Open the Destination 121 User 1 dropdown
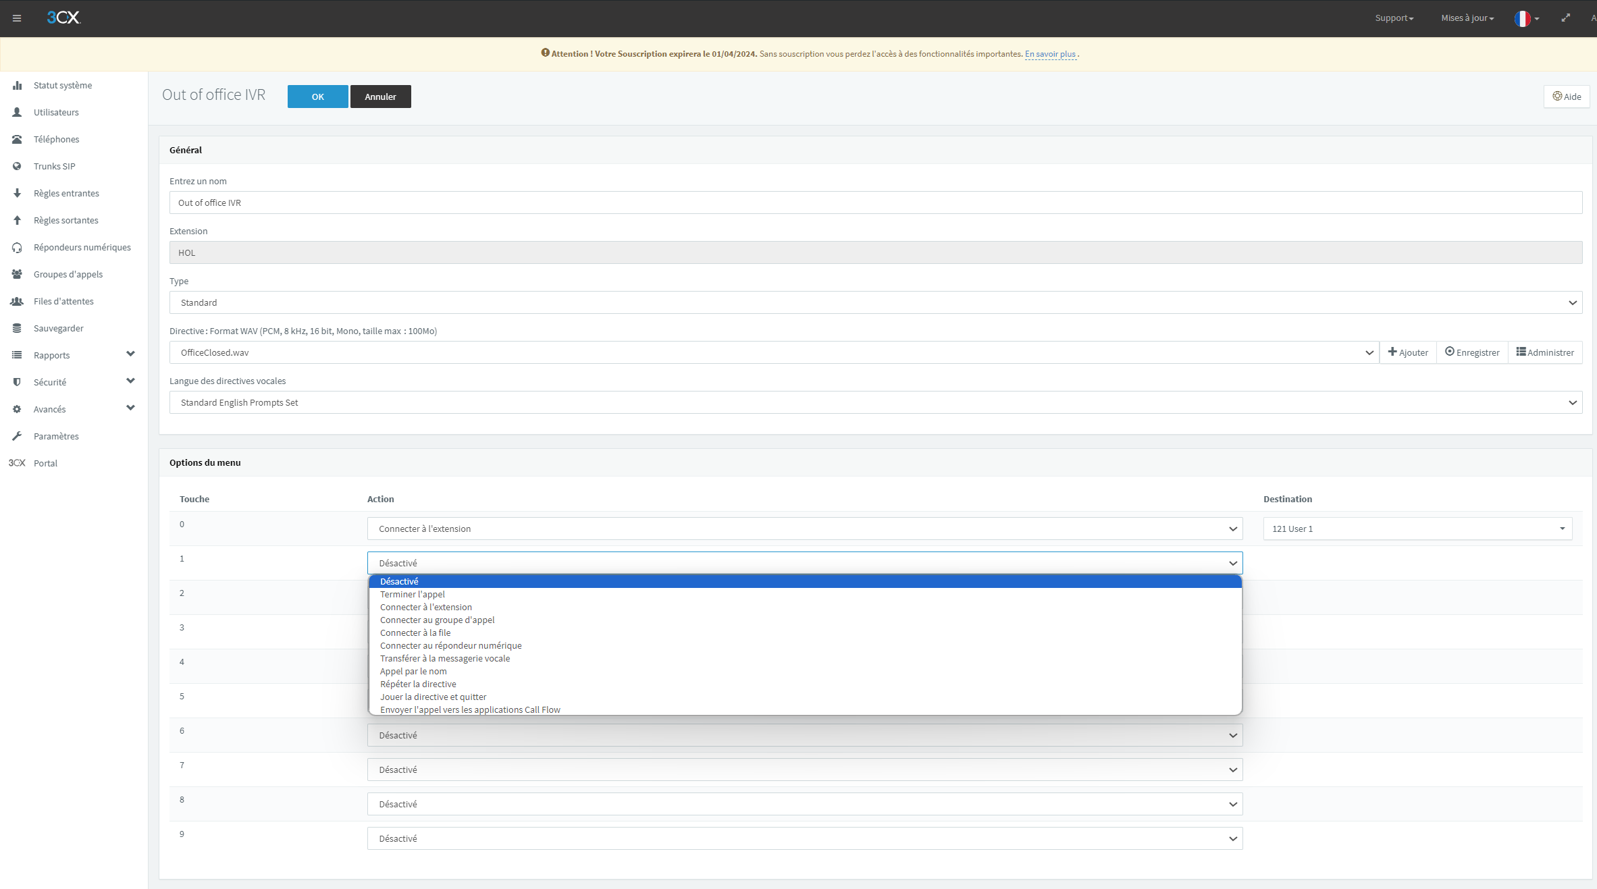Viewport: 1597px width, 889px height. (1417, 529)
